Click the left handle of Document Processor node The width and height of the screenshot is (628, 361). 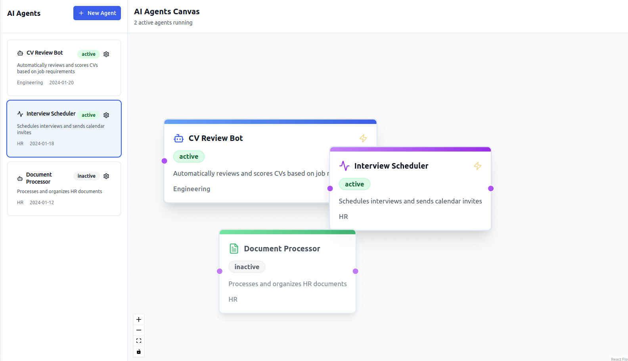point(220,271)
